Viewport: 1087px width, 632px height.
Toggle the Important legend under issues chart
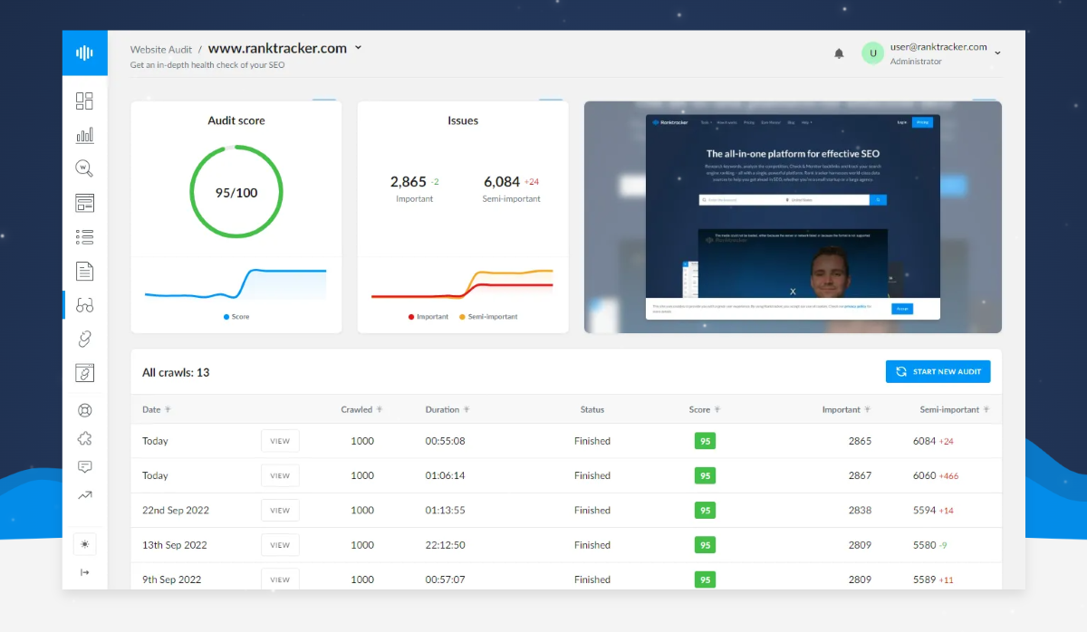coord(428,317)
